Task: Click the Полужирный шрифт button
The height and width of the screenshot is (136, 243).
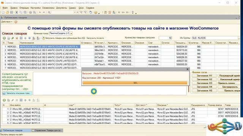Action: [x=229, y=76]
